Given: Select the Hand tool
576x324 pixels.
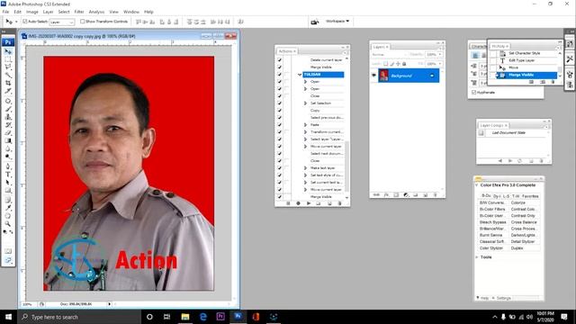Looking at the screenshot, I should 8,216.
